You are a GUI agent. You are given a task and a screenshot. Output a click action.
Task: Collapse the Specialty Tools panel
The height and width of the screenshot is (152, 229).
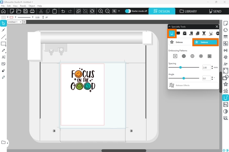(x=169, y=27)
